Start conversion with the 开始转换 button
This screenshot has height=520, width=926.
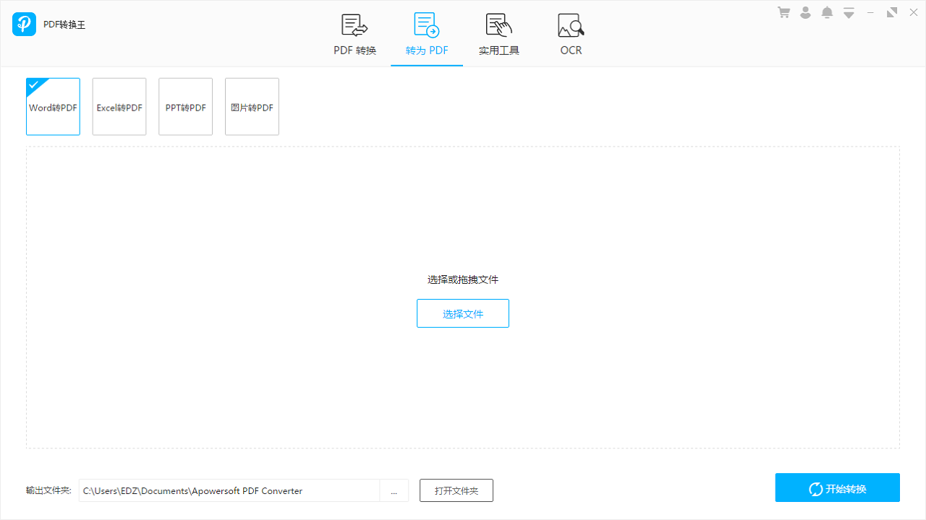tap(837, 487)
